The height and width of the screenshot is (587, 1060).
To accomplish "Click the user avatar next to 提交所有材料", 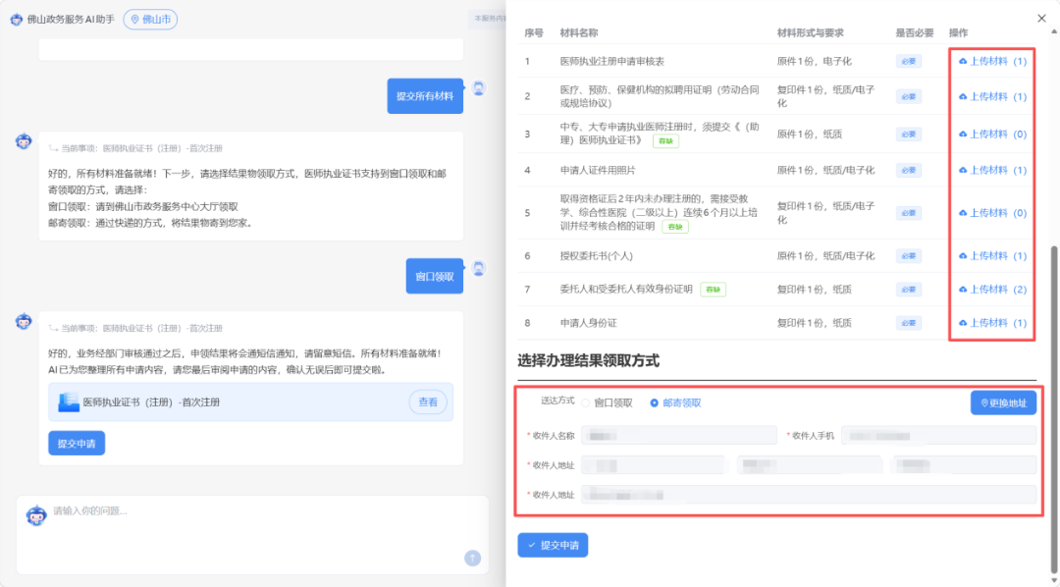I will tap(479, 88).
